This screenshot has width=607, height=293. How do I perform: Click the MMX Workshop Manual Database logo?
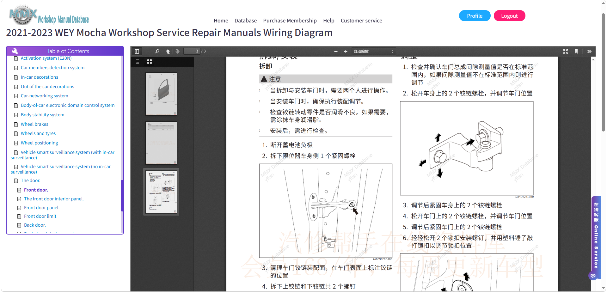click(x=49, y=15)
